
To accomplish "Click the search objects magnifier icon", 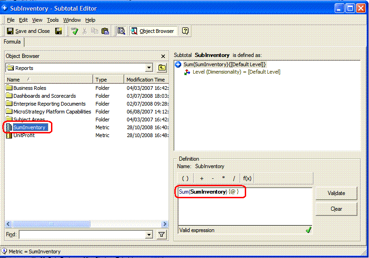I will click(x=121, y=31).
